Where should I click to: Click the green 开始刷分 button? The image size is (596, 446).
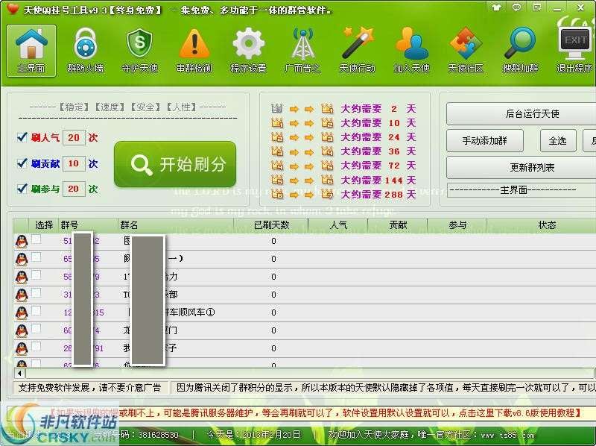(175, 164)
